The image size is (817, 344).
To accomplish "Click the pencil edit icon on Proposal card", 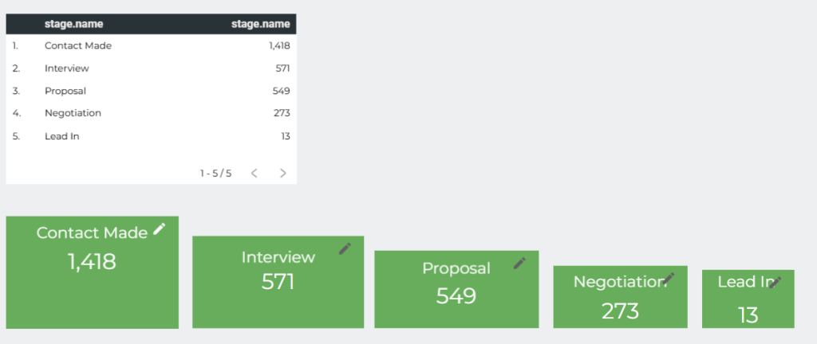I will click(519, 263).
